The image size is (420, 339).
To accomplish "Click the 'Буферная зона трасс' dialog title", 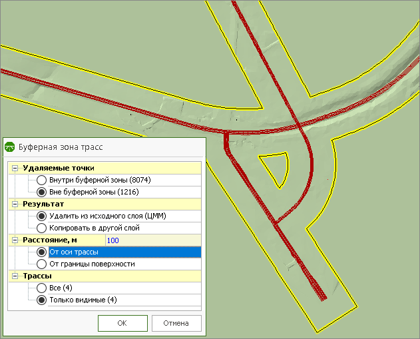I will tap(61, 147).
